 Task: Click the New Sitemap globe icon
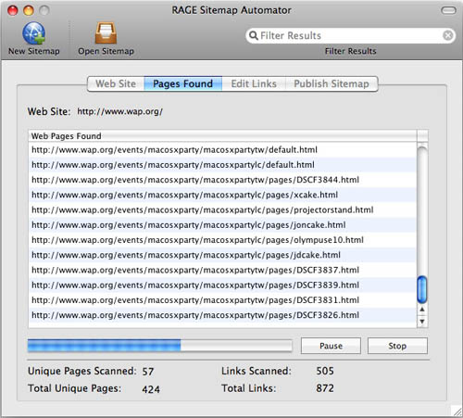(33, 32)
